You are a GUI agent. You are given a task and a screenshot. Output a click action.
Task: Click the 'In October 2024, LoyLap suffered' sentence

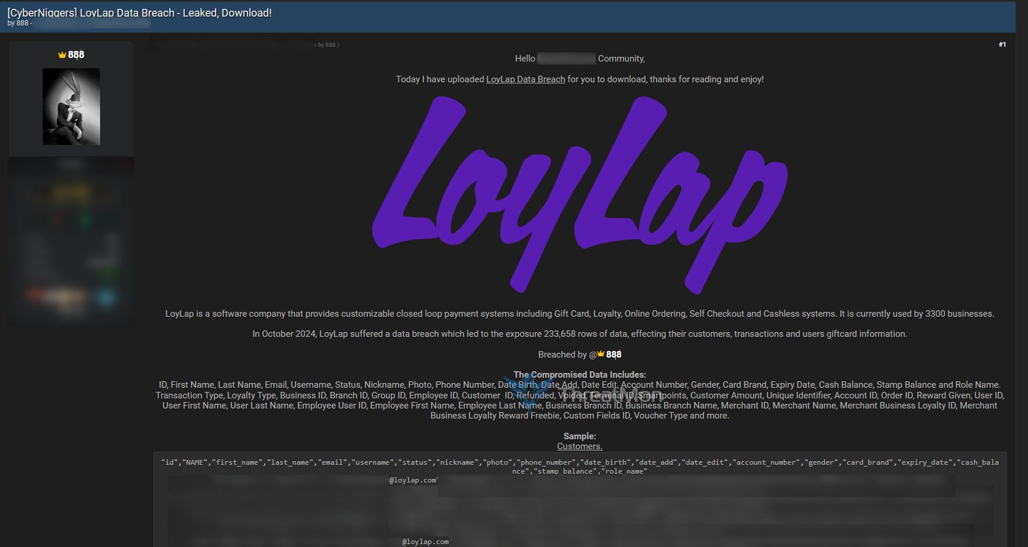pyautogui.click(x=580, y=334)
